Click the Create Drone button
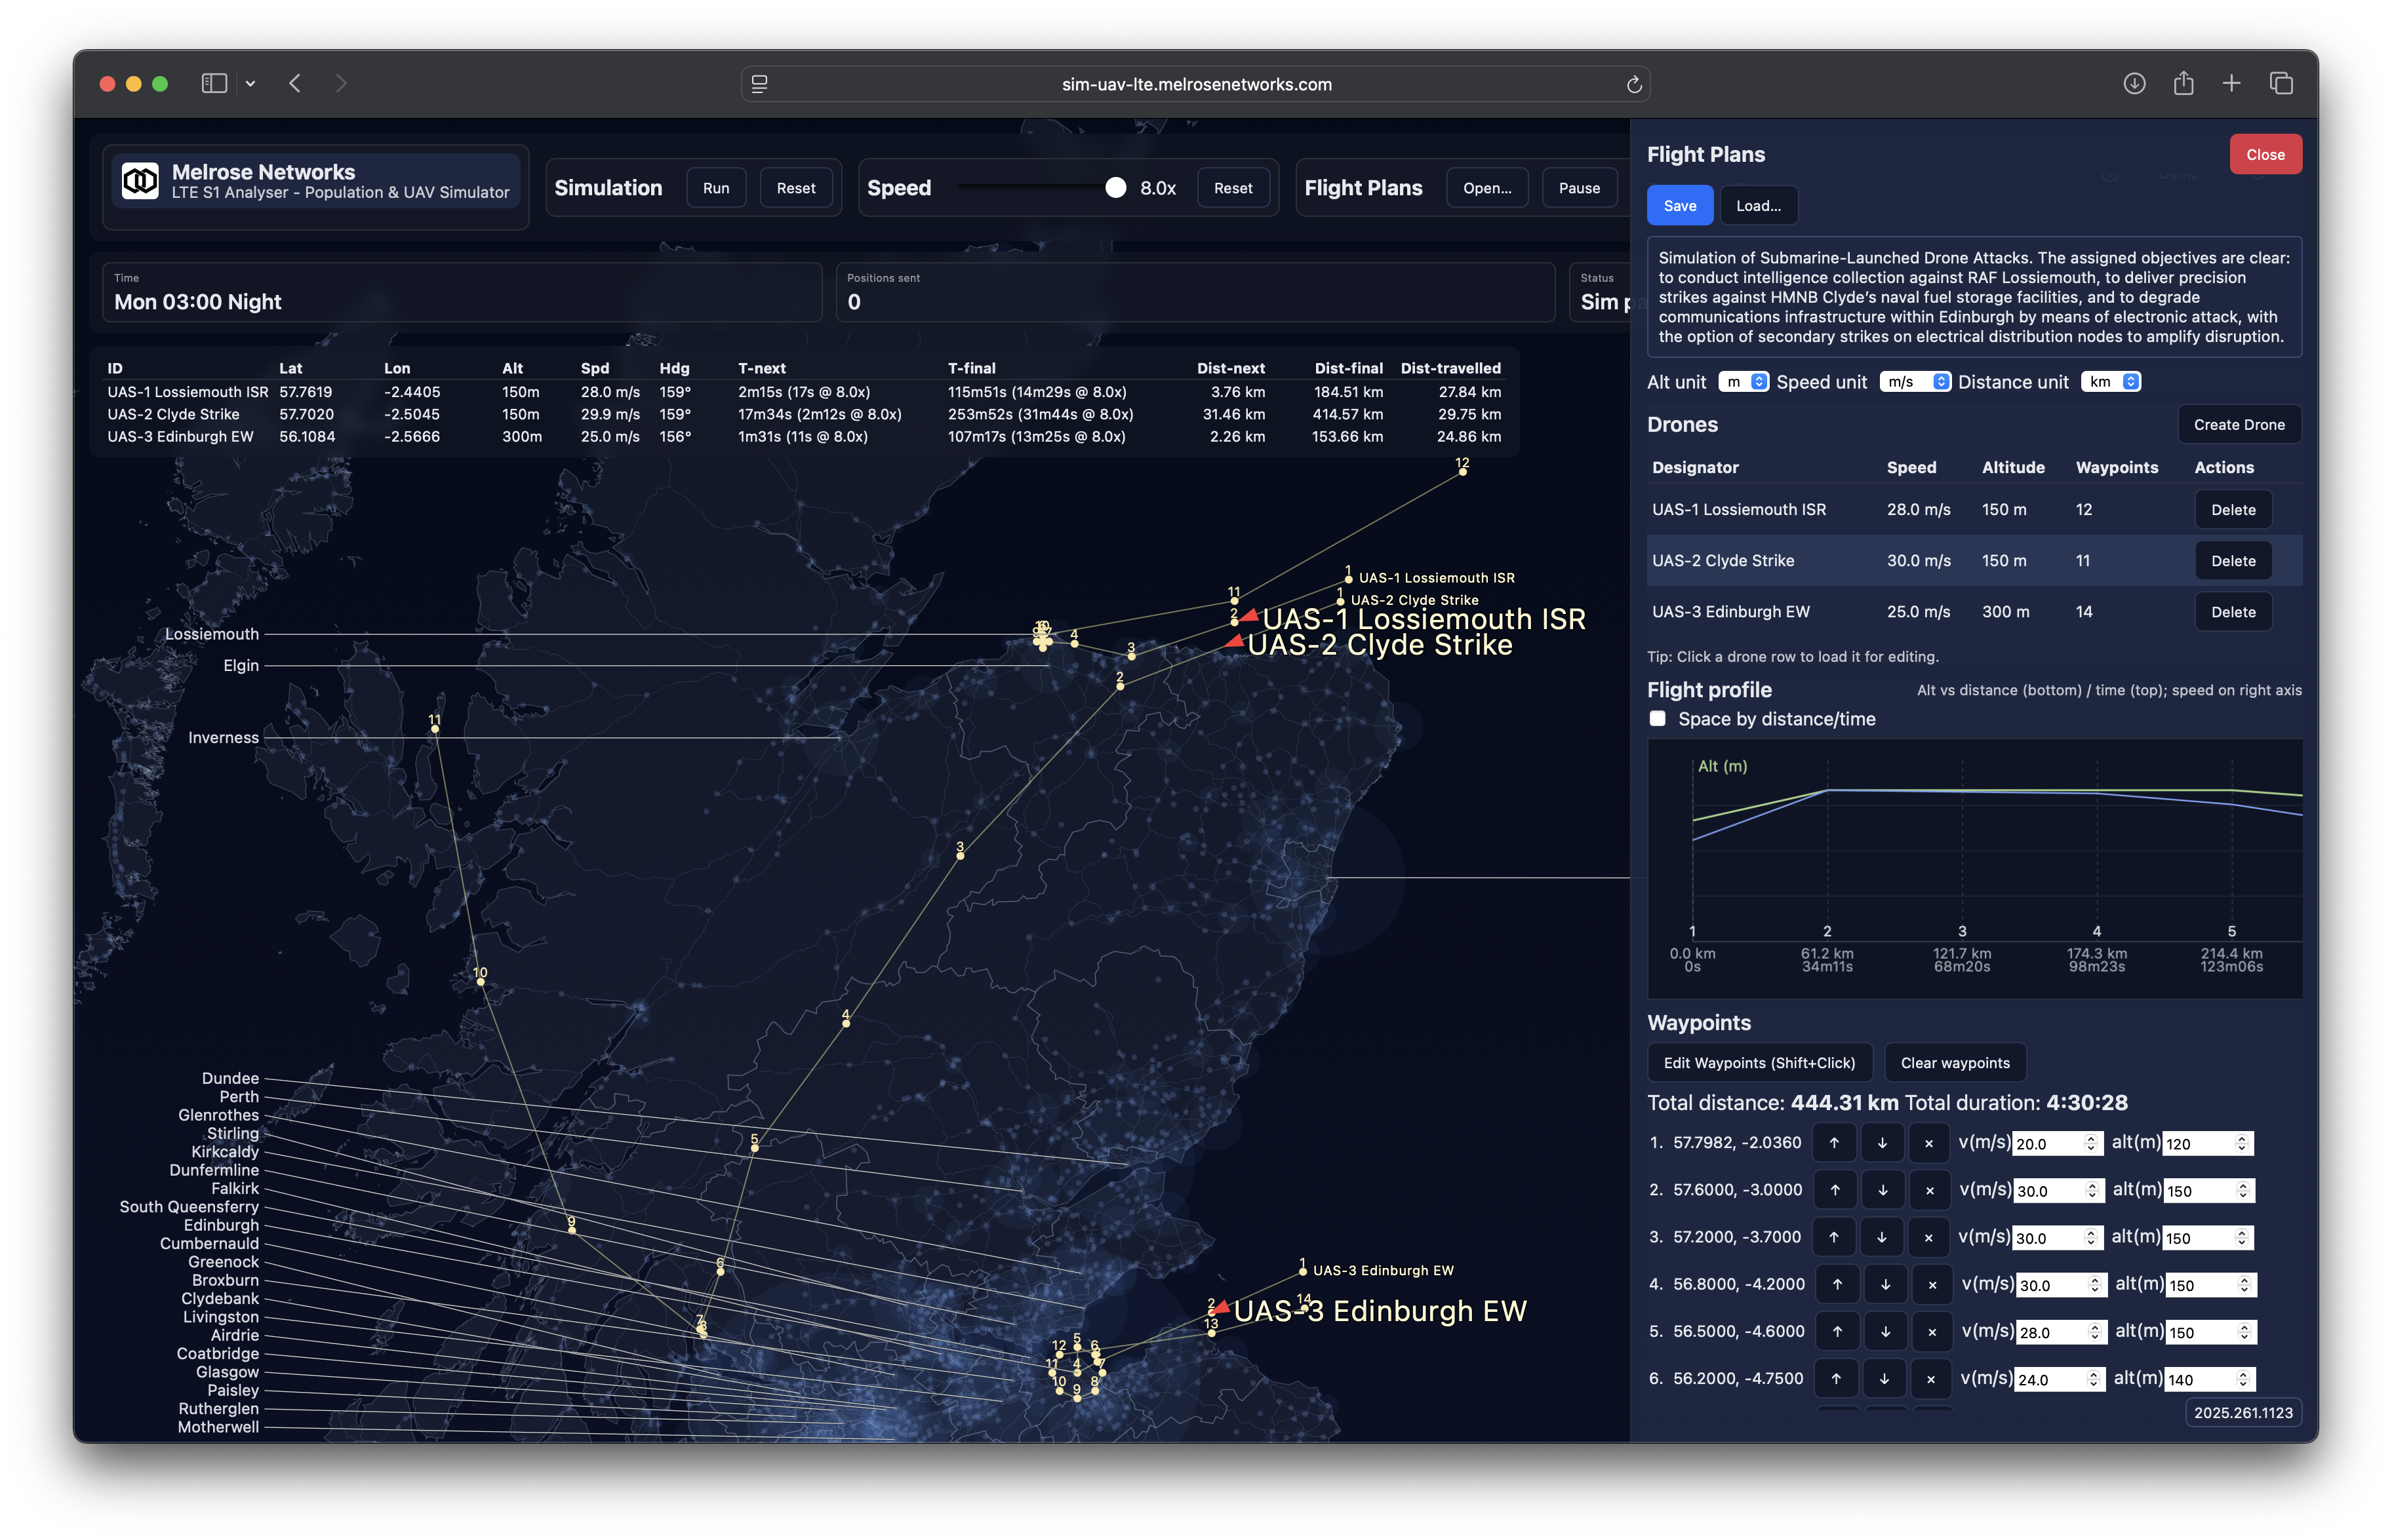2392x1540 pixels. tap(2239, 425)
